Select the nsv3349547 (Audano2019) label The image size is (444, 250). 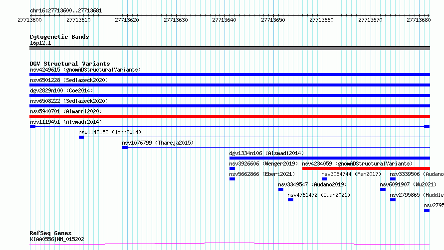pyautogui.click(x=312, y=184)
